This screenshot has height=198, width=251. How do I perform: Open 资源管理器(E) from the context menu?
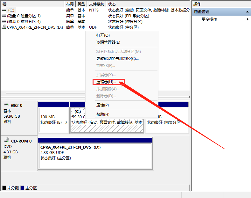point(108,42)
